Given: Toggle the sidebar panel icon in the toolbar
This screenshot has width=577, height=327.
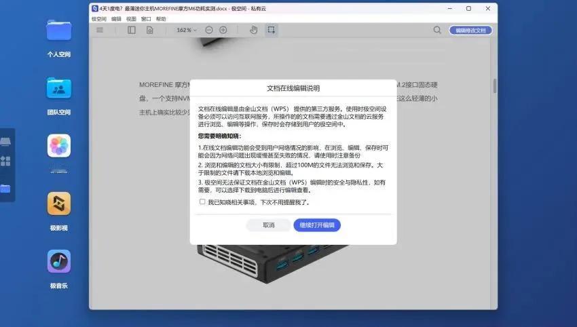Looking at the screenshot, I should (132, 30).
